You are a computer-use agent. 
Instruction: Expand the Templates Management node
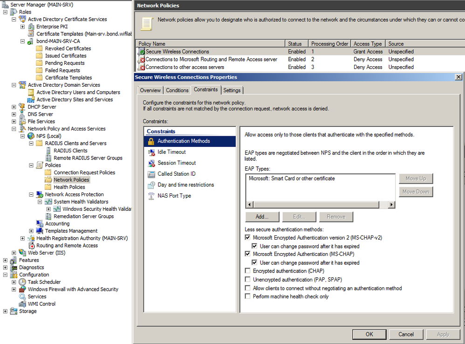(x=31, y=231)
